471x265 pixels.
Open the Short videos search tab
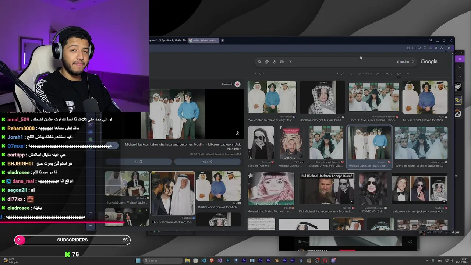pos(365,73)
